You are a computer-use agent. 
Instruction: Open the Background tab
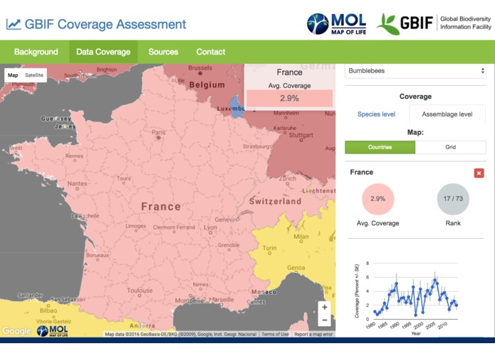(36, 52)
